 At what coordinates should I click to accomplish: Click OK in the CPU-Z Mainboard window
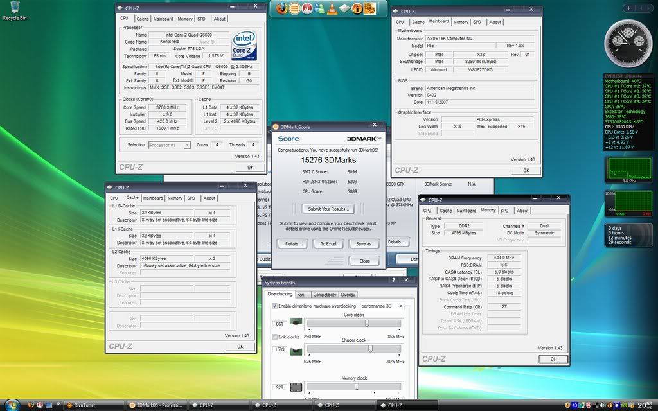pos(526,170)
